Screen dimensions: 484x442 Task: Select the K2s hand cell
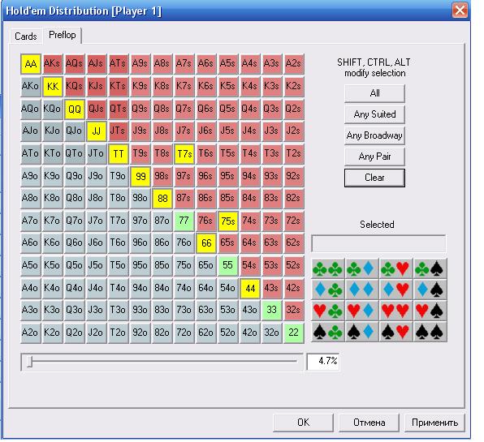point(293,86)
